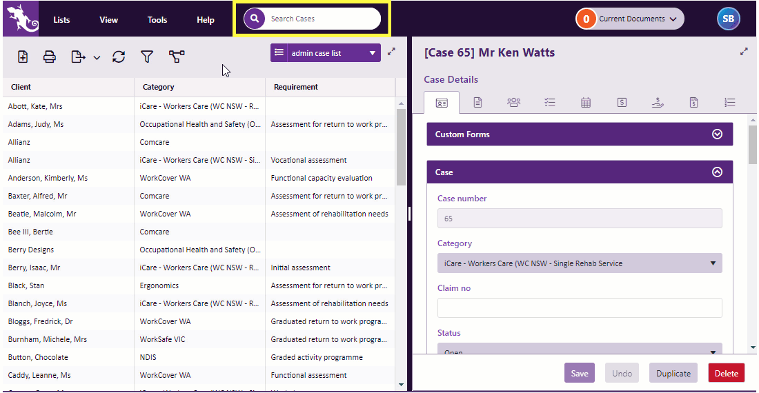The width and height of the screenshot is (759, 393).
Task: Open the calendar tab in Case Details
Action: (586, 102)
